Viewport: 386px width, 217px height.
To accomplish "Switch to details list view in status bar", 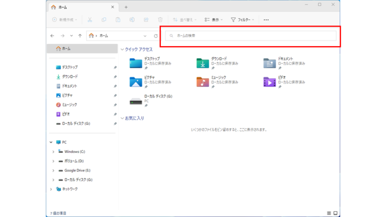I will click(329, 213).
